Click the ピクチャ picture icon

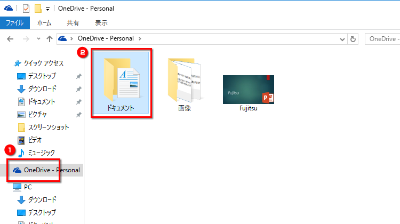(x=21, y=115)
